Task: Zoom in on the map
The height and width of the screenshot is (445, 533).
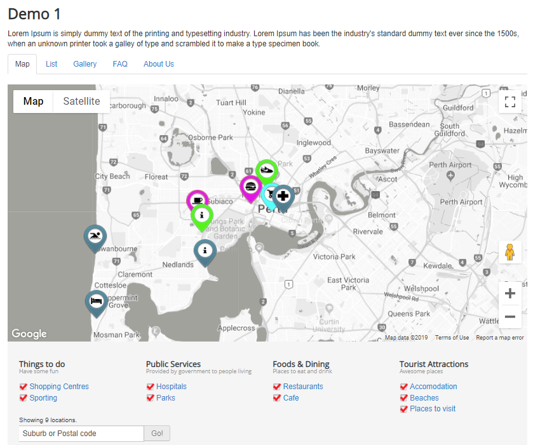Action: pos(510,293)
